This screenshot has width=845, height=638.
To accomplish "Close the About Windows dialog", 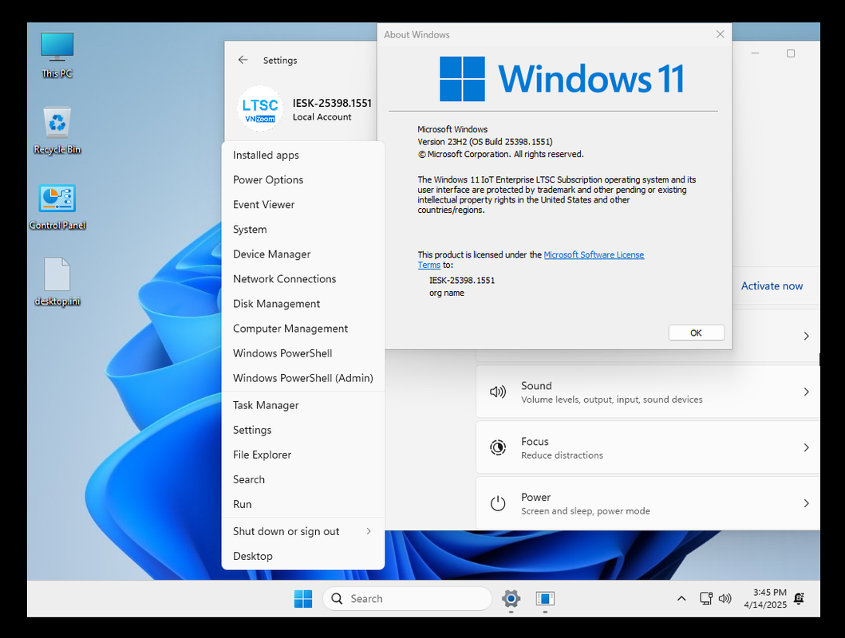I will pos(720,34).
